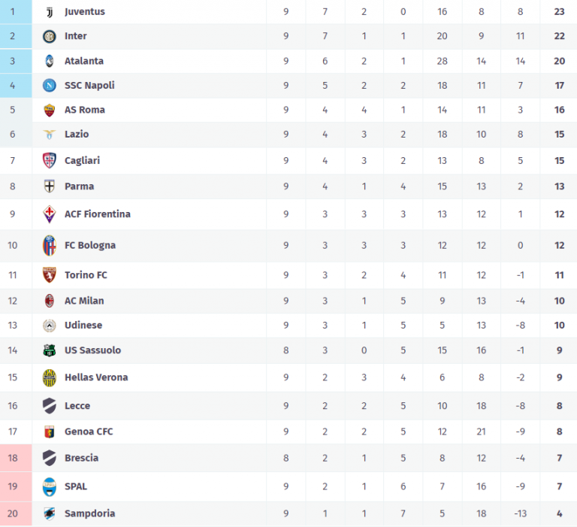Screen dimensions: 577x527
Task: Click the FC Bologna crest icon
Action: 50,245
